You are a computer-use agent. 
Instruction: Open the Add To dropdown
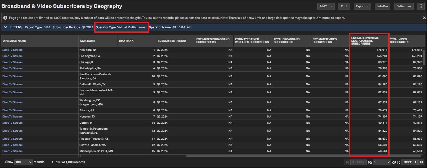(x=326, y=6)
